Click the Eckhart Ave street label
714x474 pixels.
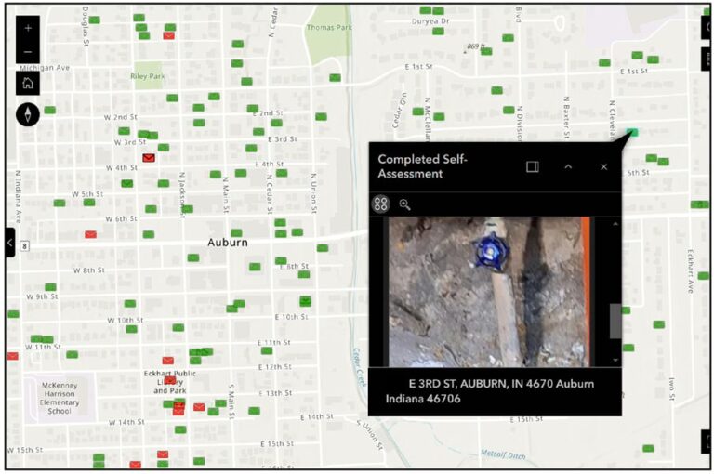coord(691,270)
